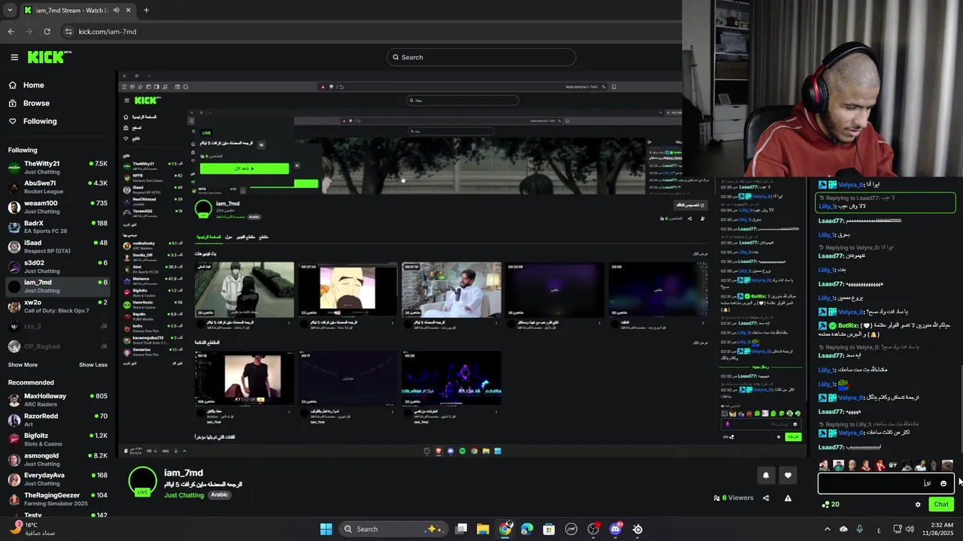Select iam_7md in the Following list
Screen dimensions: 963x541
(56, 286)
